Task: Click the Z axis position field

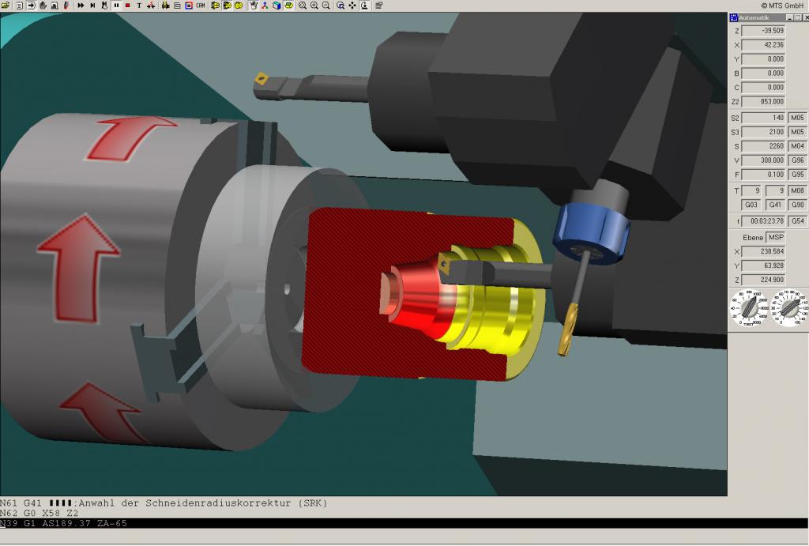Action: (763, 31)
